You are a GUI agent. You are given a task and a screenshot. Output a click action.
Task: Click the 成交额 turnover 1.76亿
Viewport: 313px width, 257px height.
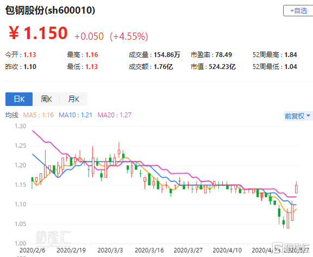coord(163,67)
